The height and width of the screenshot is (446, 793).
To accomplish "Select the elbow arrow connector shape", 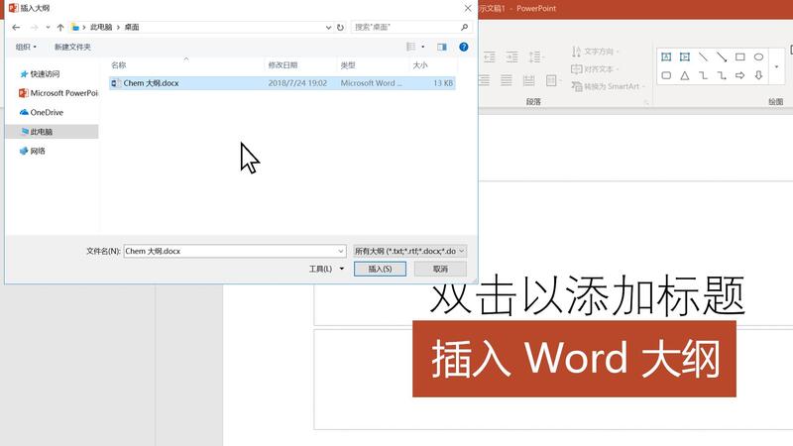I will pos(722,75).
